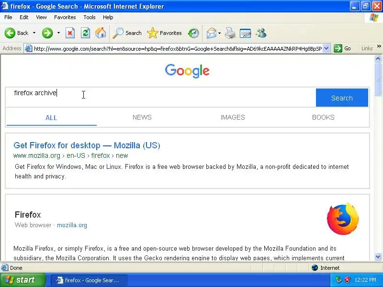
Task: Click the 12:22 PM system clock
Action: point(365,280)
